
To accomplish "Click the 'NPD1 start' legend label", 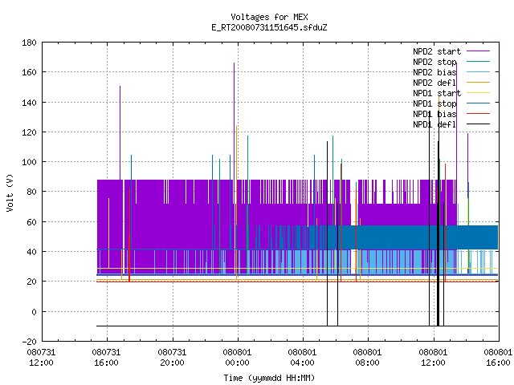I will pyautogui.click(x=437, y=93).
